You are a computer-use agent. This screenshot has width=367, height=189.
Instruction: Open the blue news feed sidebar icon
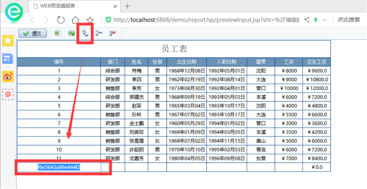8,58
